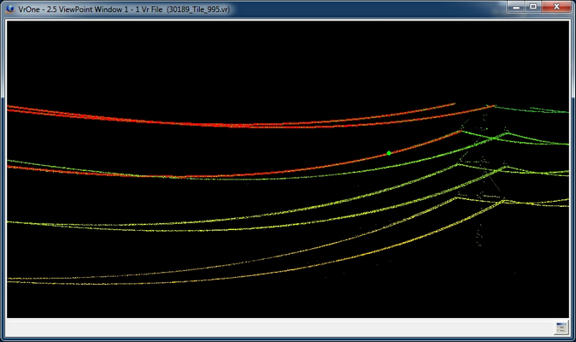Select the lowest crossarm attachment on the tower
Image resolution: width=576 pixels, height=342 pixels.
coord(503,200)
